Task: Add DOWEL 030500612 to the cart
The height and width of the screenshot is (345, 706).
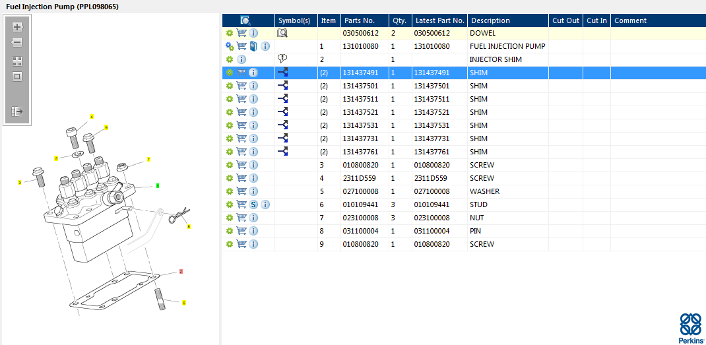Action: (241, 33)
